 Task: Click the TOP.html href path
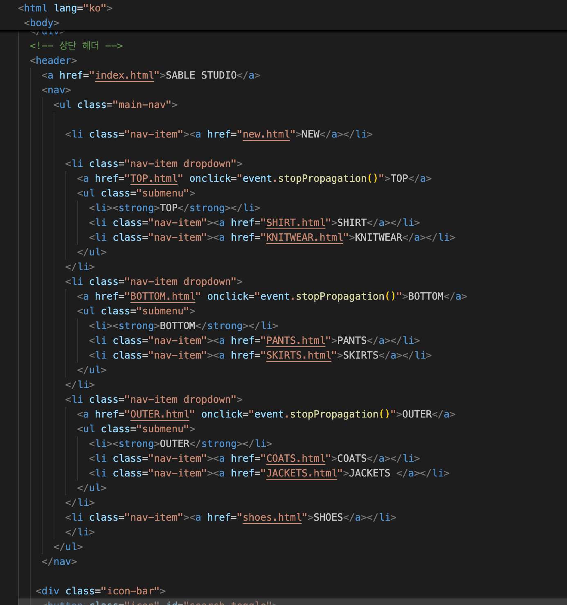(154, 178)
